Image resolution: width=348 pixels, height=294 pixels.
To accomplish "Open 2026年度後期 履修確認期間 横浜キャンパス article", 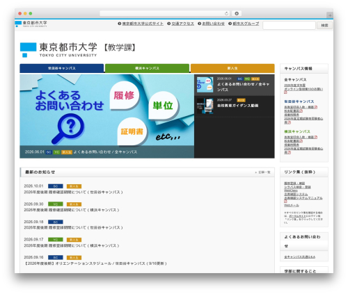I will coord(72,210).
